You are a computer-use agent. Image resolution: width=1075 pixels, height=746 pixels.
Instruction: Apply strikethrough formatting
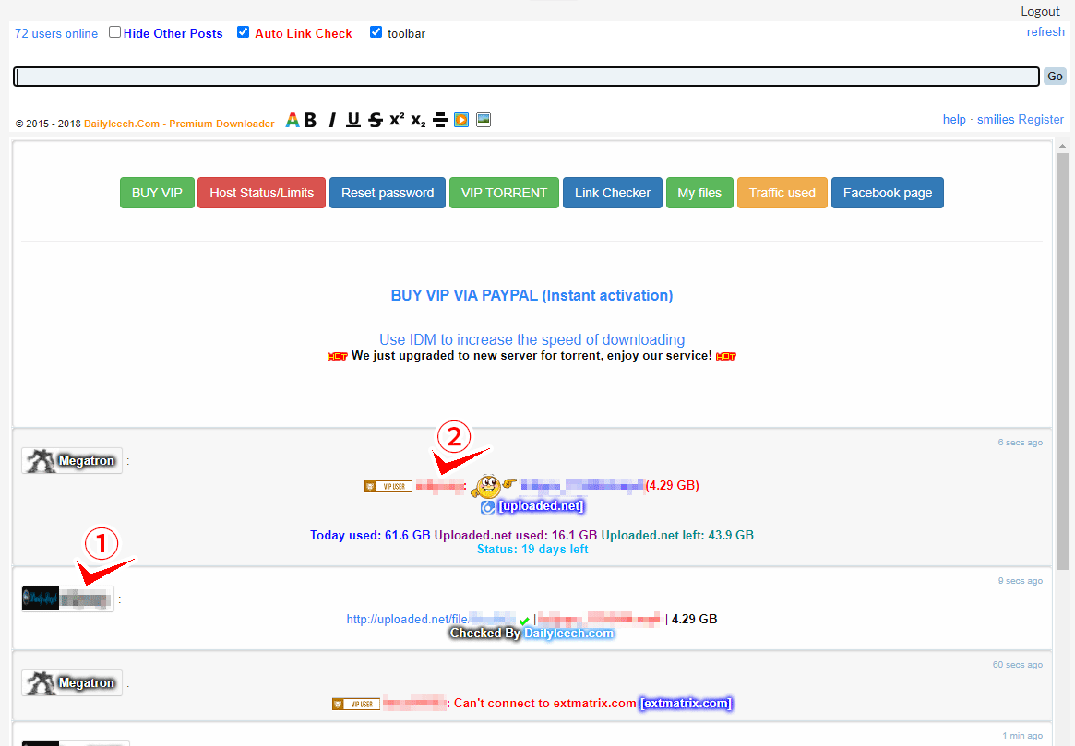[x=375, y=120]
